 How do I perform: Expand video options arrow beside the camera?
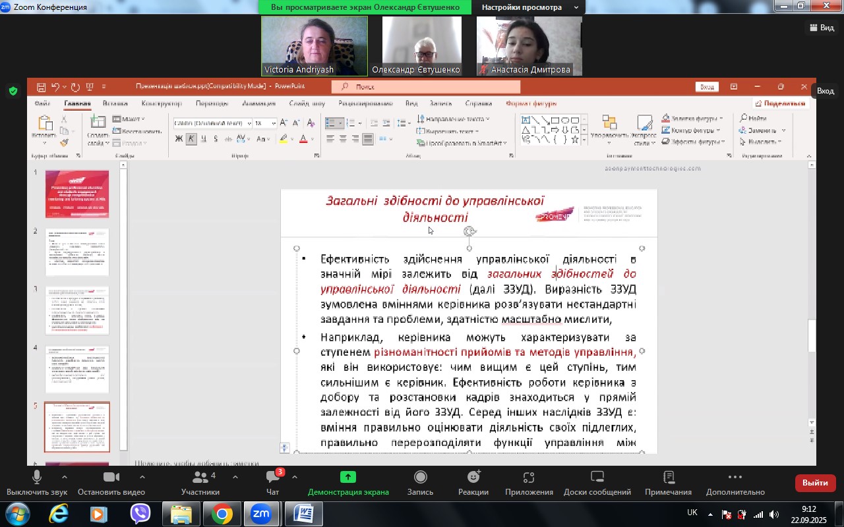(x=142, y=477)
